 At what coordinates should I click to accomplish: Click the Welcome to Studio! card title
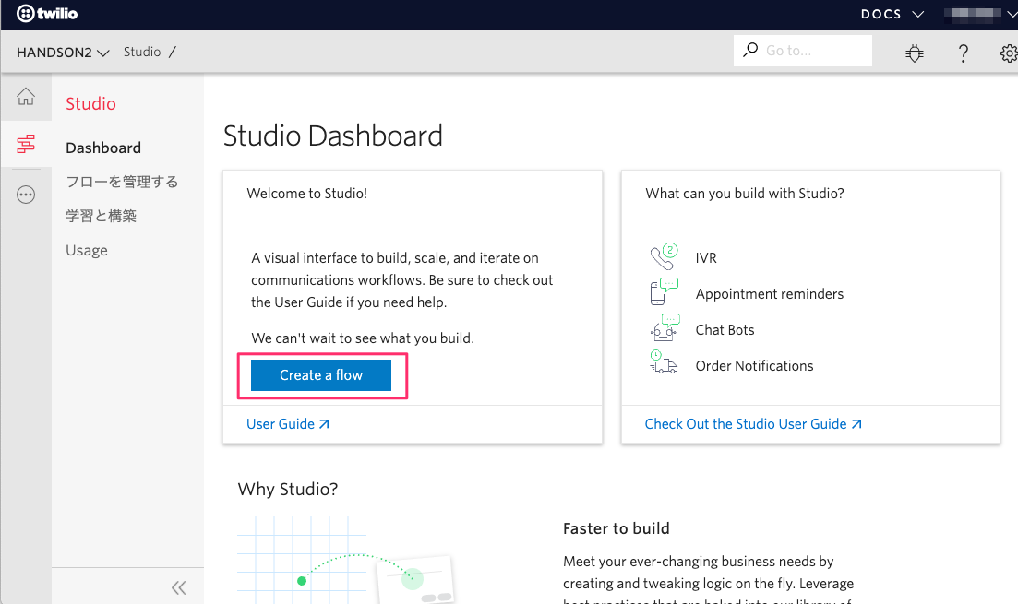(x=307, y=194)
